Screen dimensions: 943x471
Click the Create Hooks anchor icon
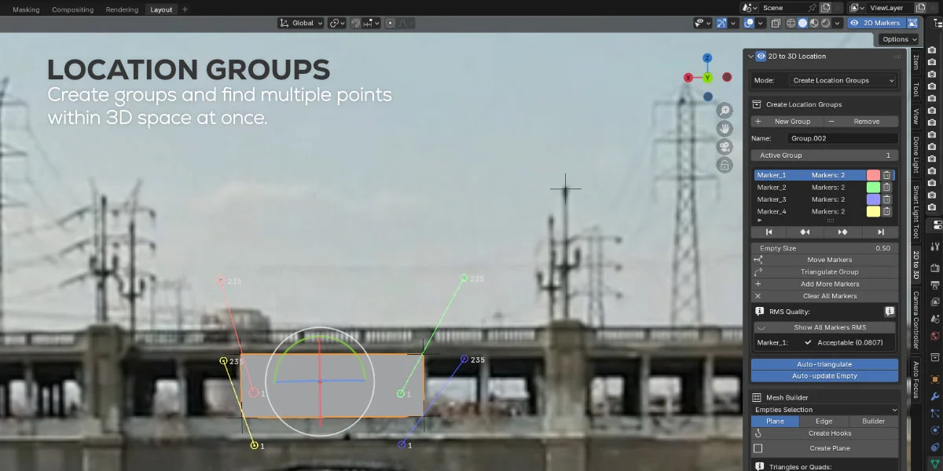[x=760, y=433]
